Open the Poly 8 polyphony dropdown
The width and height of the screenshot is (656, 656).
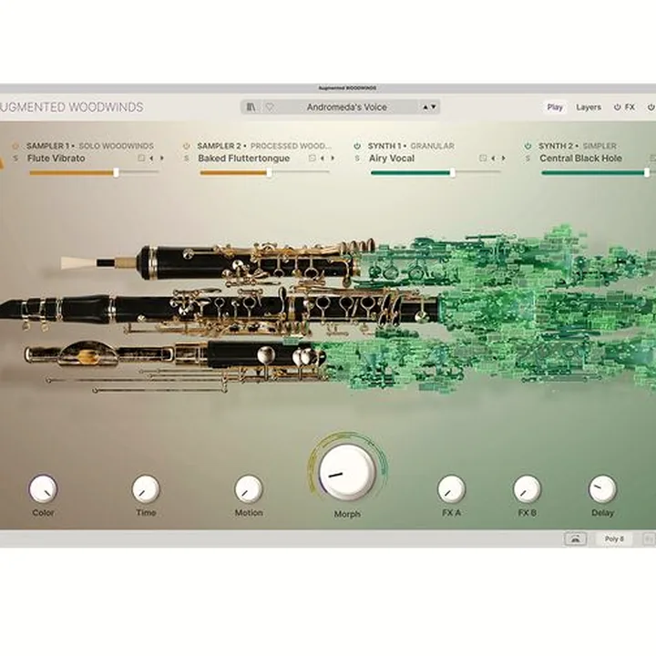(614, 538)
